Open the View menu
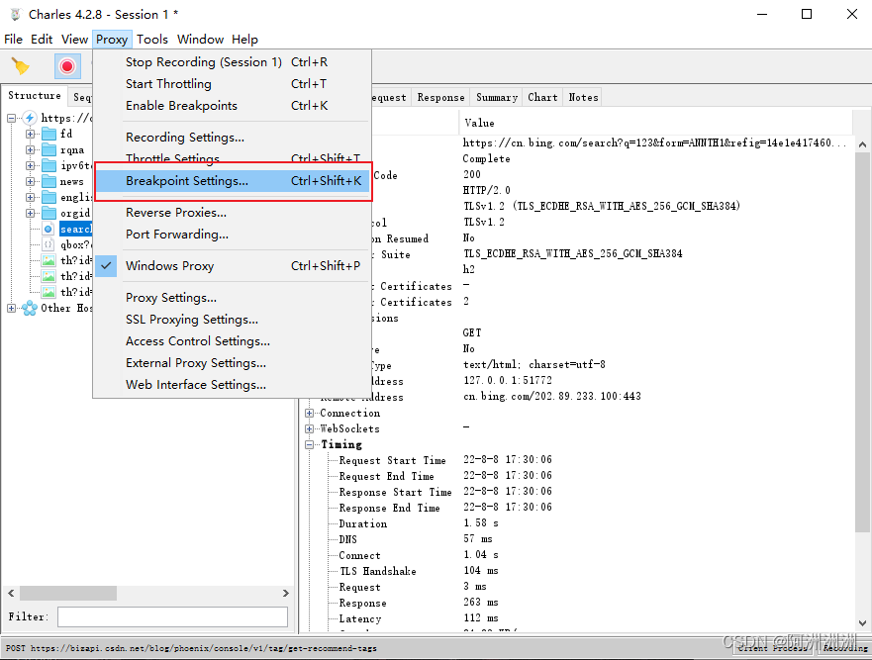The width and height of the screenshot is (872, 660). tap(74, 40)
